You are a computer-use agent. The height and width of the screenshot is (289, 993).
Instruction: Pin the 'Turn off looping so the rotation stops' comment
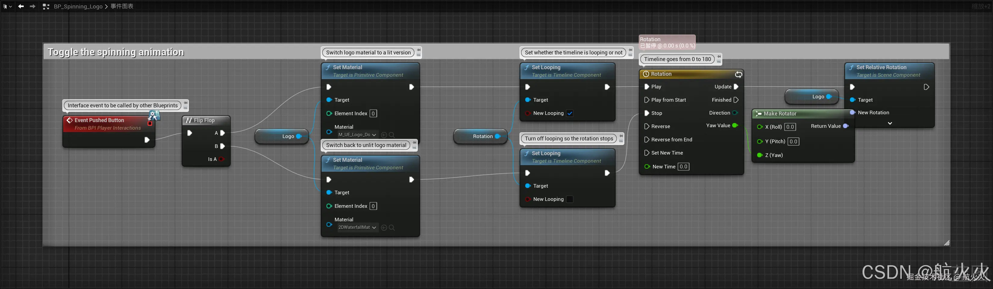(x=621, y=136)
